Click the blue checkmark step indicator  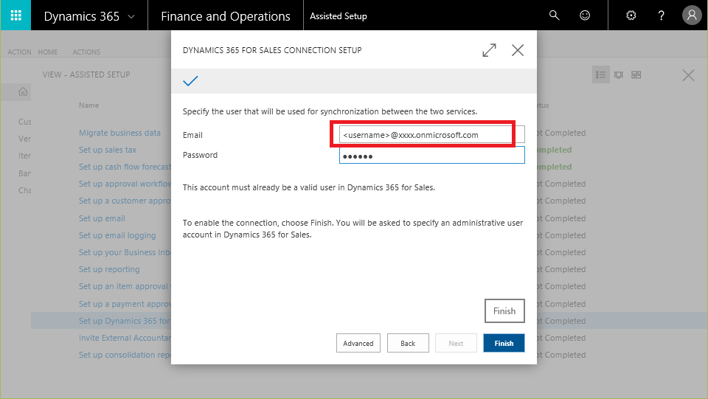[x=190, y=81]
